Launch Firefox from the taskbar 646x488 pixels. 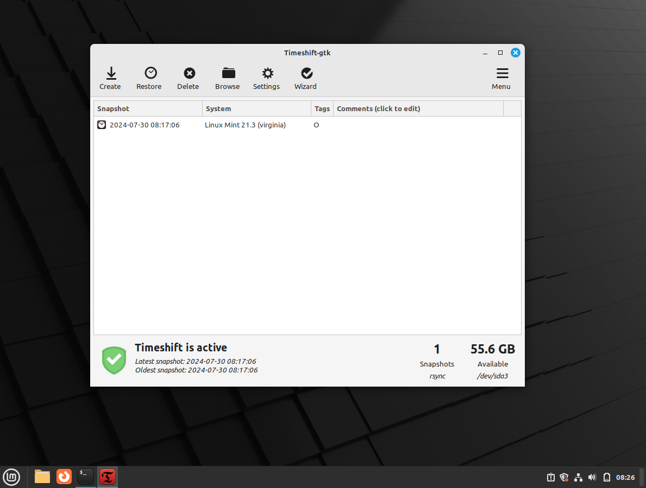[64, 477]
